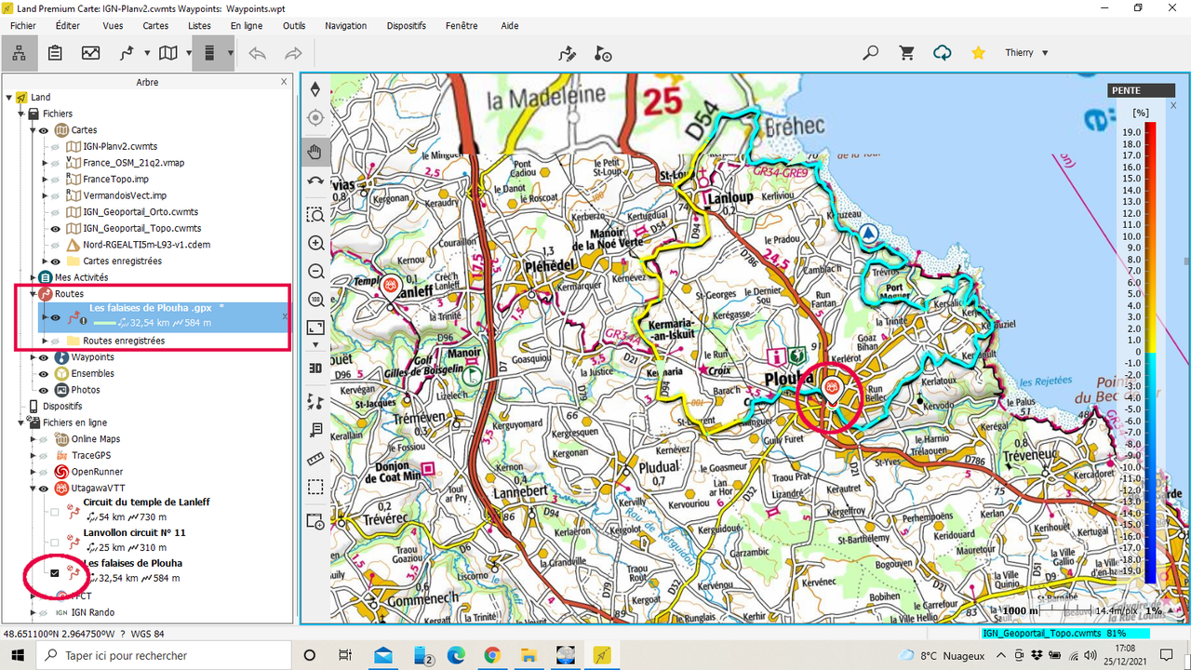Open the search magnifier icon
This screenshot has height=670, width=1191.
[x=870, y=53]
